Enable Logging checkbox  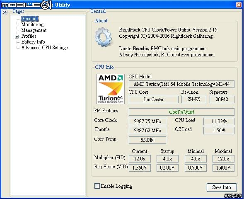point(97,186)
